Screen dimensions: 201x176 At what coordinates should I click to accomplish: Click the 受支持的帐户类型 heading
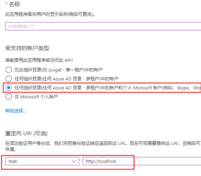[x=27, y=48]
